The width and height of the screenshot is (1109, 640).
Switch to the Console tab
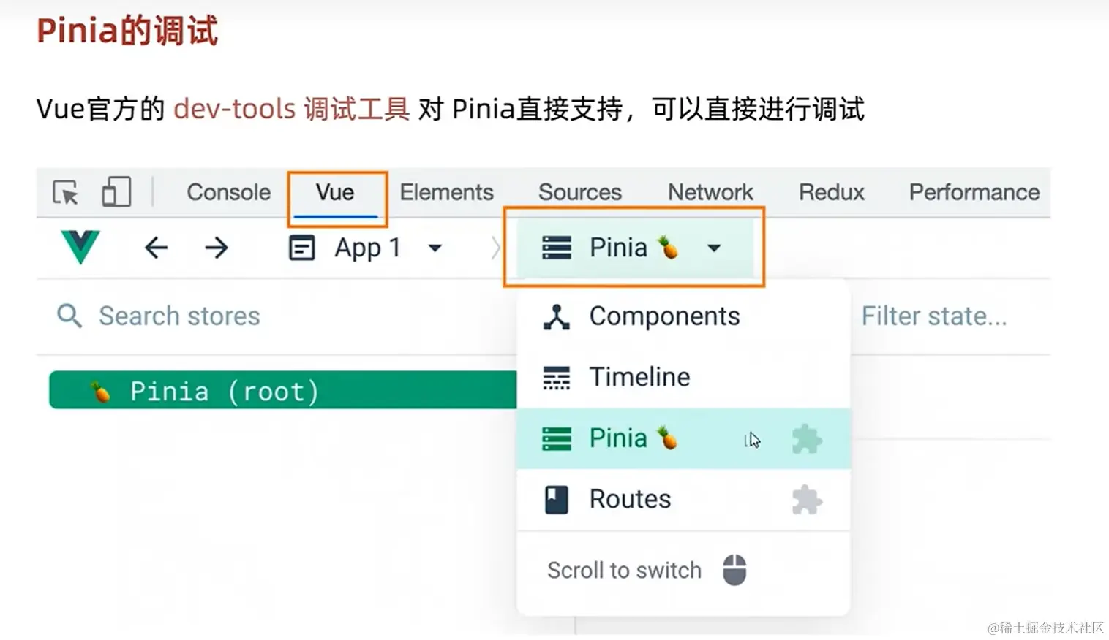click(229, 192)
